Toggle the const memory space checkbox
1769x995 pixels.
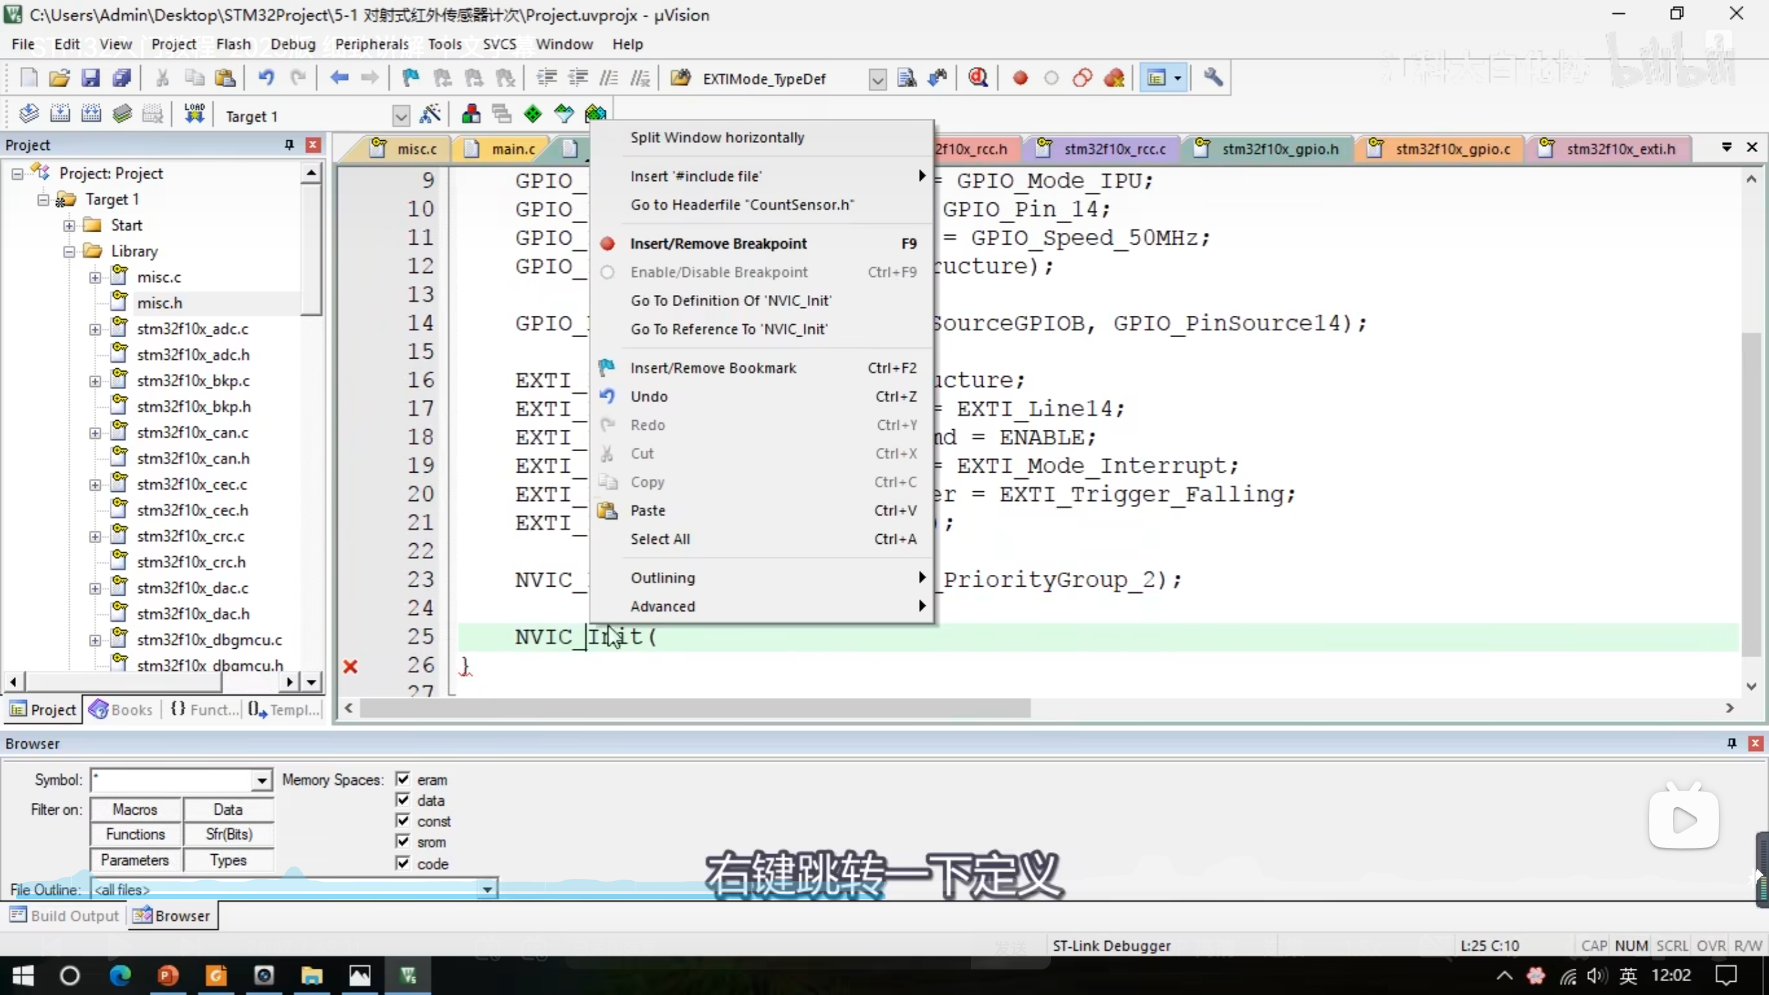[x=403, y=820]
